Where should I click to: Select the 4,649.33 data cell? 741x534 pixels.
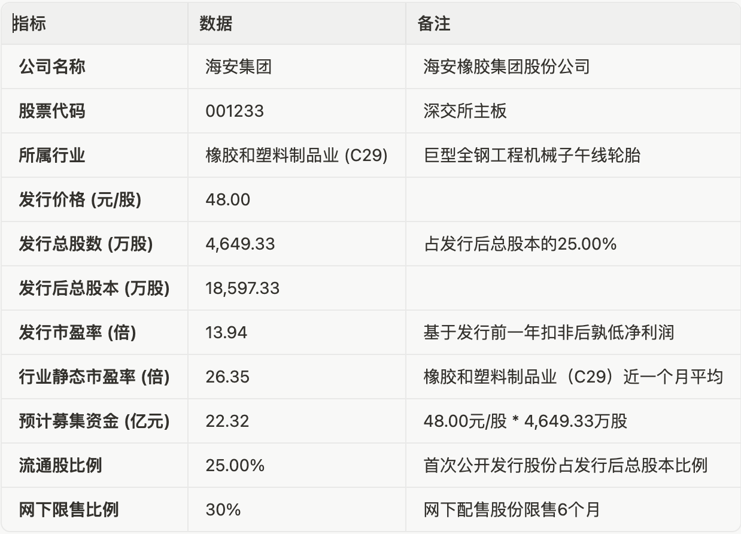tap(240, 244)
